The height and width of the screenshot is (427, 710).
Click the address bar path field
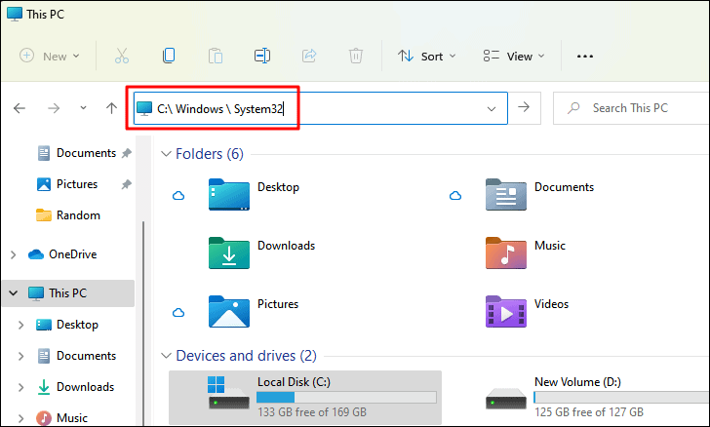coord(321,108)
